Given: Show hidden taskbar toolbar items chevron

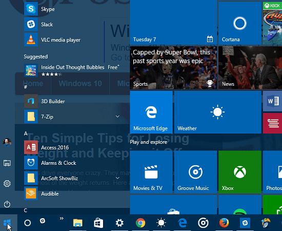Looking at the screenshot, I should click(x=62, y=218).
